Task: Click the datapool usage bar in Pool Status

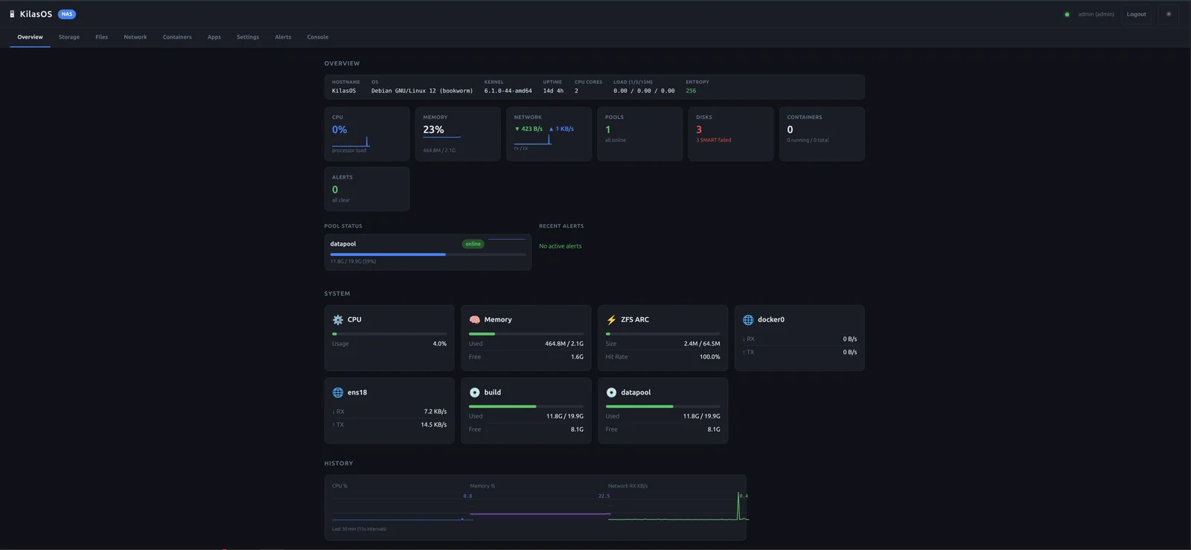Action: pos(428,255)
